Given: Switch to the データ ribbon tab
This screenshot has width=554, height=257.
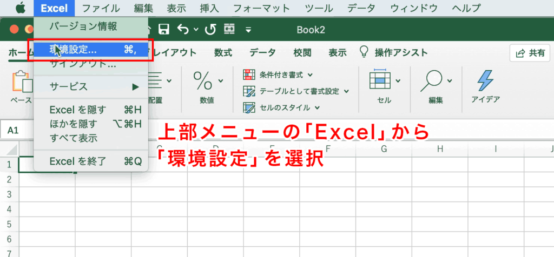Looking at the screenshot, I should (262, 53).
